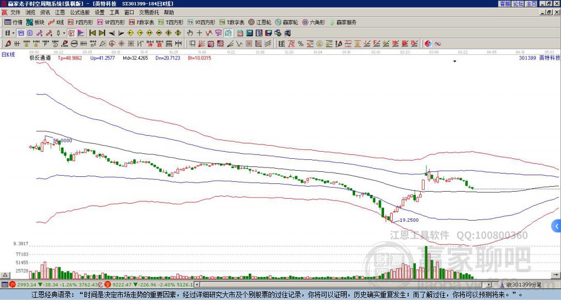Open the 板块 sector view

[x=36, y=22]
